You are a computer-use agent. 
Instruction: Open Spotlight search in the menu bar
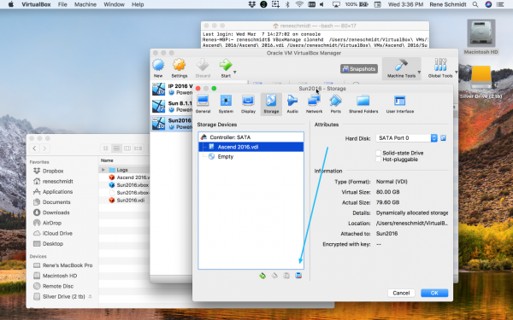click(x=475, y=4)
